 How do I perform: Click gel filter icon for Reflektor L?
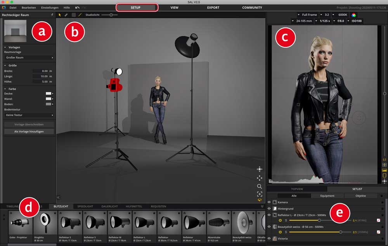379,220
